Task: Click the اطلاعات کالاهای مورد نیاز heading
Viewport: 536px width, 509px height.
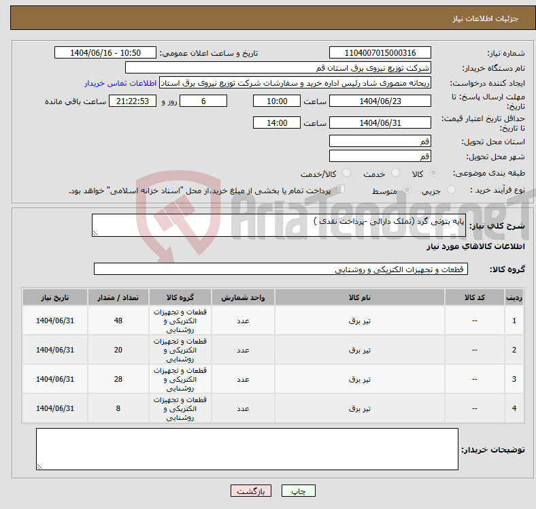Action: (475, 246)
